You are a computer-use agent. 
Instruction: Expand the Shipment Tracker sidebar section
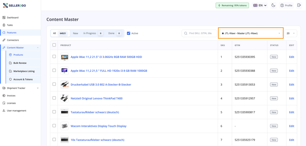pyautogui.click(x=38, y=88)
